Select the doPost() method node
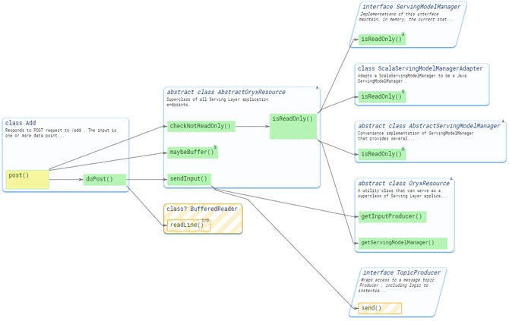Image resolution: width=509 pixels, height=321 pixels. (105, 179)
